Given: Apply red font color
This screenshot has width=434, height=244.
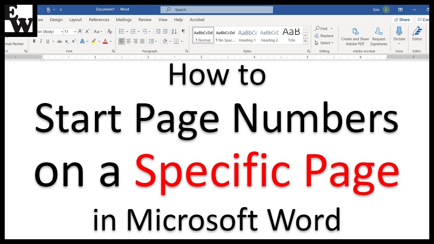Looking at the screenshot, I should pyautogui.click(x=105, y=41).
